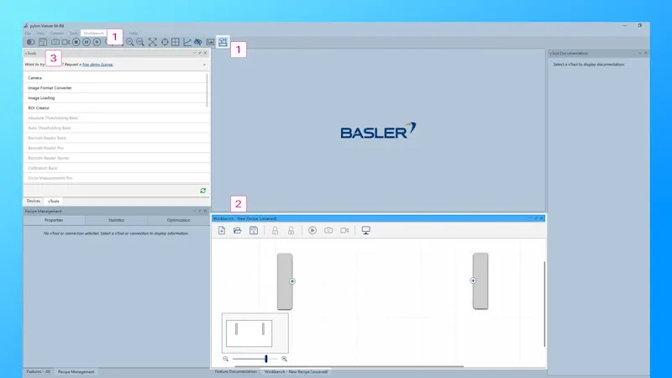Viewport: 672px width, 378px height.
Task: Select Auto Thresholding Basic vTool
Action: click(x=115, y=128)
